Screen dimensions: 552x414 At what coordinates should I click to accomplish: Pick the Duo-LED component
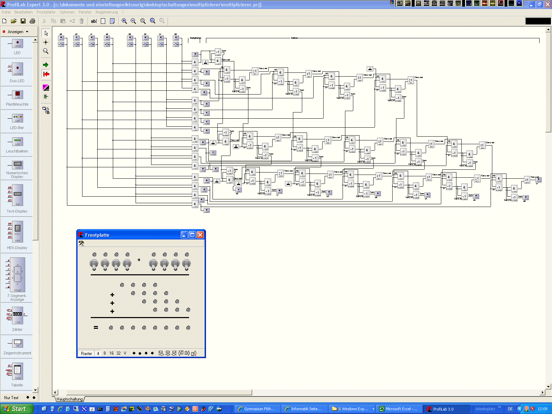[17, 72]
